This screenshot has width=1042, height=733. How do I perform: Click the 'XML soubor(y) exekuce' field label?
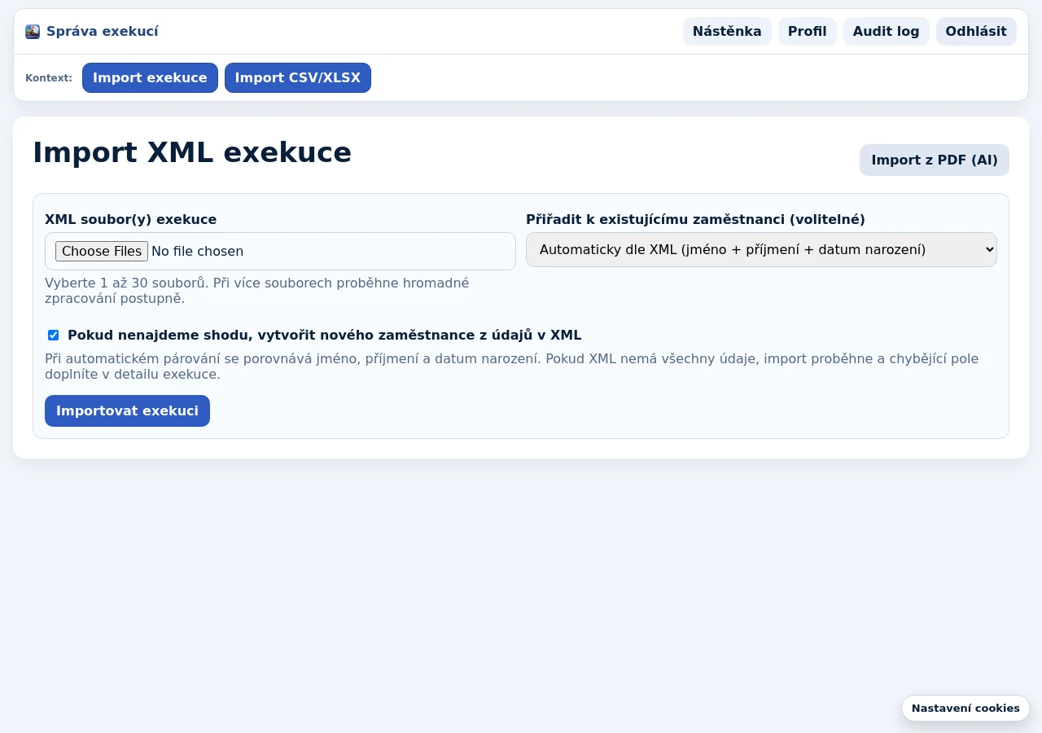pos(130,219)
